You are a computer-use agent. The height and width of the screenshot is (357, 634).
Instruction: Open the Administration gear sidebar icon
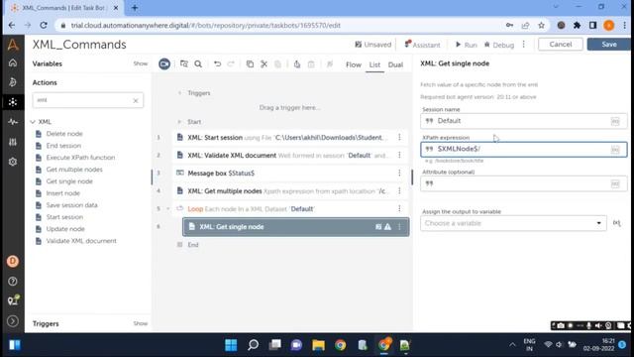coord(13,162)
